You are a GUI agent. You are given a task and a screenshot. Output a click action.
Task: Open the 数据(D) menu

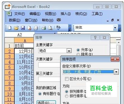pyautogui.click(x=15, y=20)
